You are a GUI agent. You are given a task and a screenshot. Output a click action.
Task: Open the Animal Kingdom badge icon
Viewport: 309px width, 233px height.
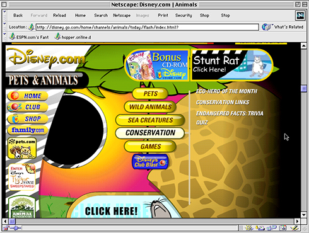[22, 207]
